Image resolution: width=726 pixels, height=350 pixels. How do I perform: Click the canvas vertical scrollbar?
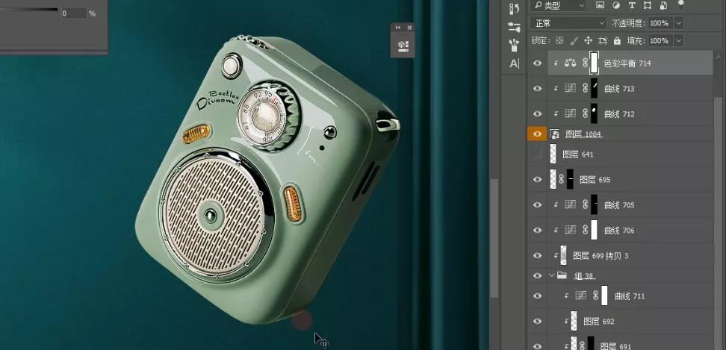(495, 238)
